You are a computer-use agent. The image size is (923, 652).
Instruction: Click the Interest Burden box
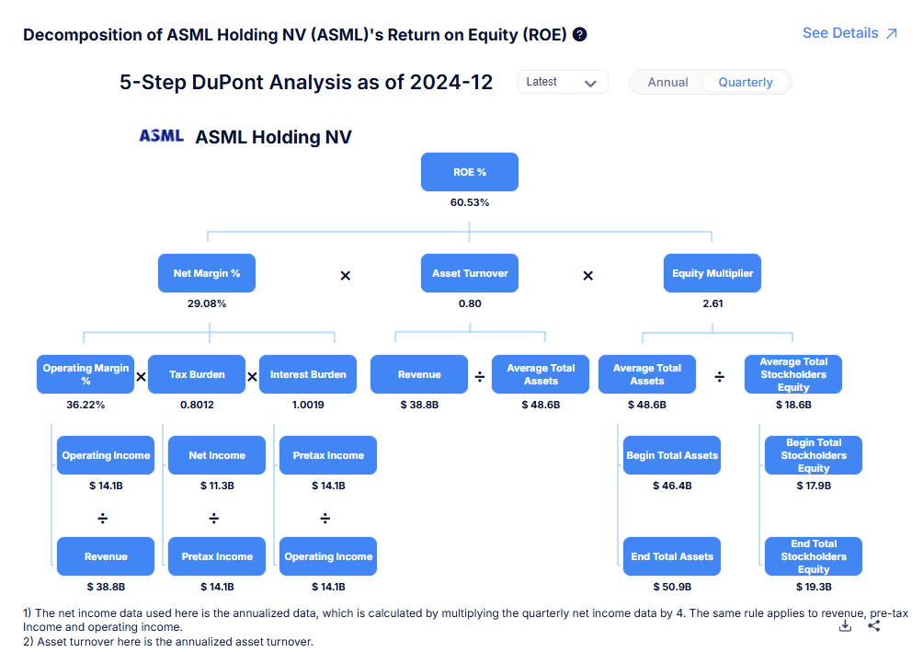(x=308, y=374)
